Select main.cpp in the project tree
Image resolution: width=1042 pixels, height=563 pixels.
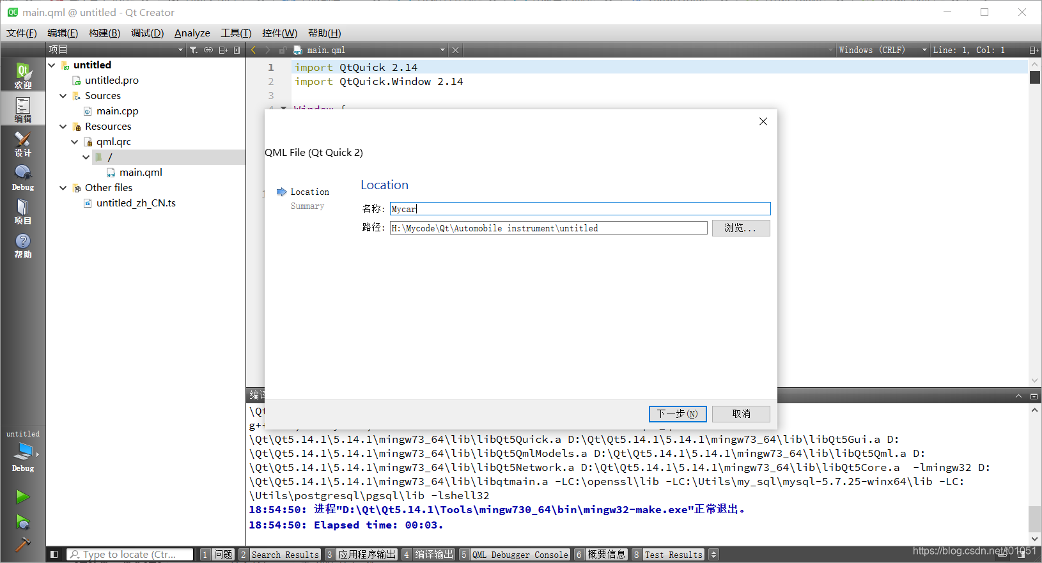118,111
